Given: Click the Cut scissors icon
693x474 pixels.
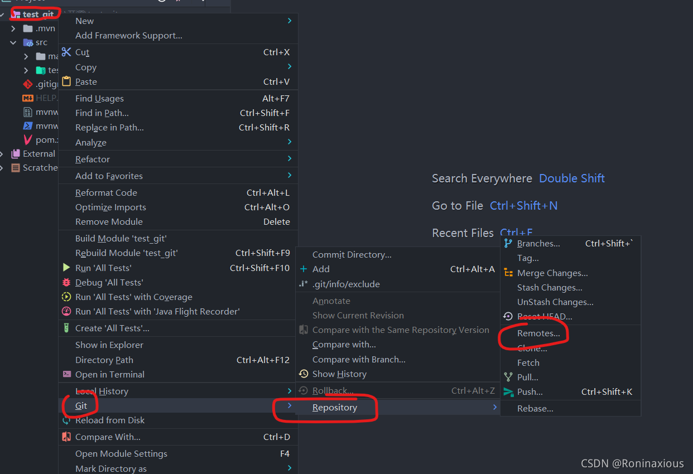Looking at the screenshot, I should tap(66, 52).
